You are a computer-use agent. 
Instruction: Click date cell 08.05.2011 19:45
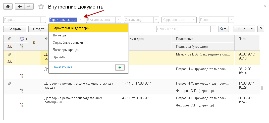coord(247,100)
